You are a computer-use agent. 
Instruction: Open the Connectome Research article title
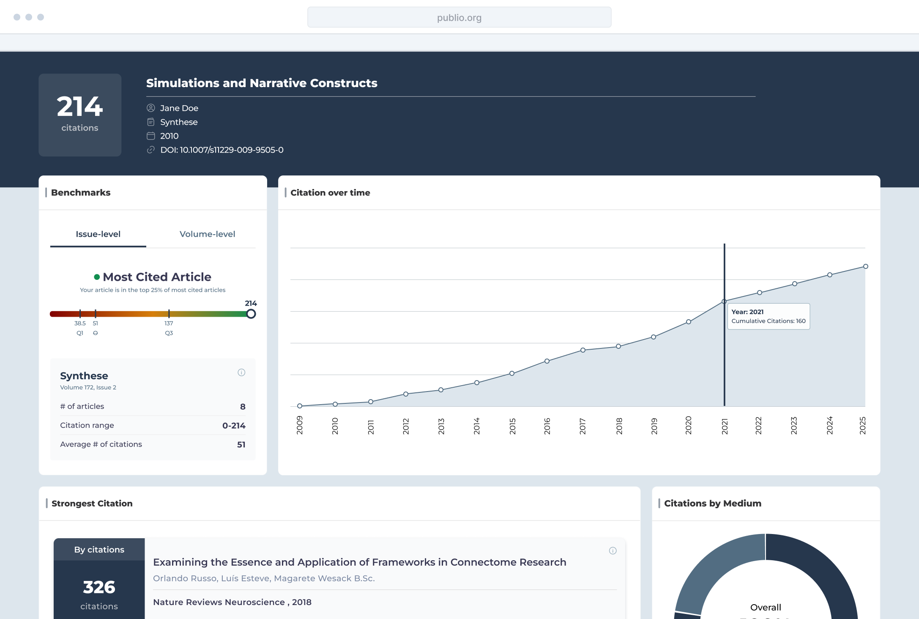tap(359, 562)
